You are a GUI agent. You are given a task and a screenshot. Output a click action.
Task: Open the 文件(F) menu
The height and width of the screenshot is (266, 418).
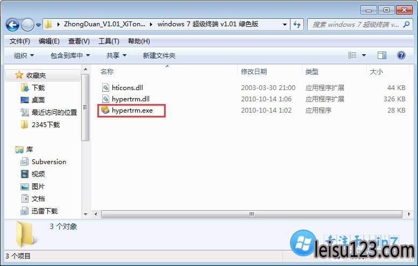(19, 41)
